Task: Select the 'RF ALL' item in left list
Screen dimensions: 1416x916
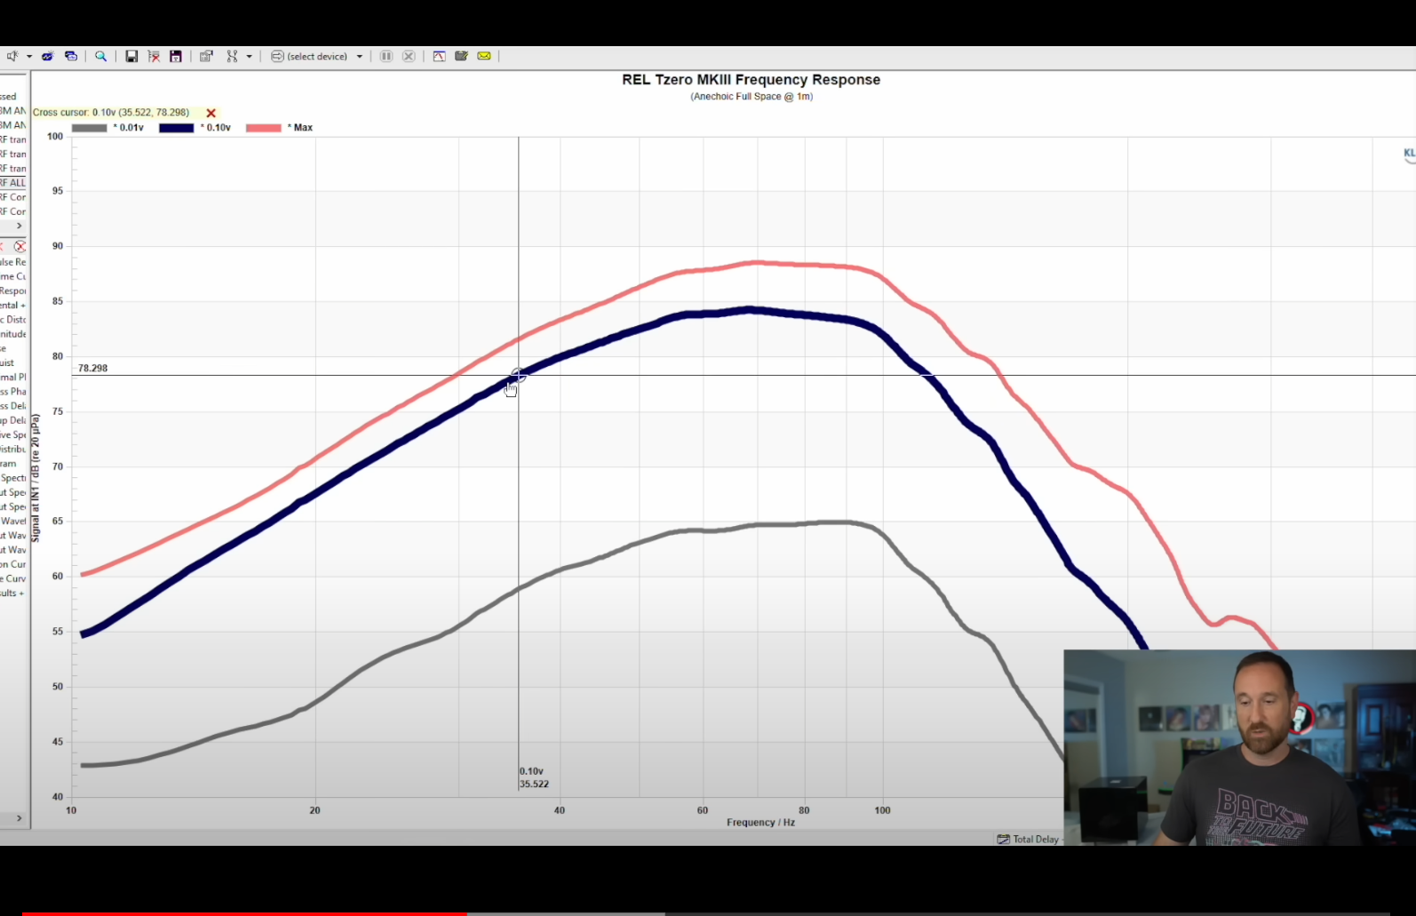Action: click(13, 183)
